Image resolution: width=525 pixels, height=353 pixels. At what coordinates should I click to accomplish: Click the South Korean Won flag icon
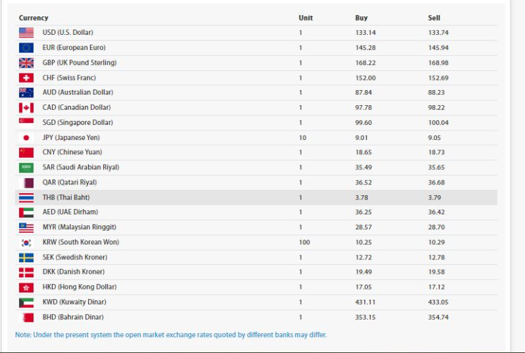click(x=26, y=242)
